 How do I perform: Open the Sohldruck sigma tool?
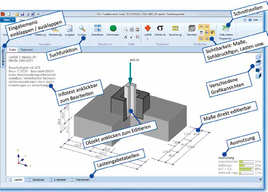160,30
